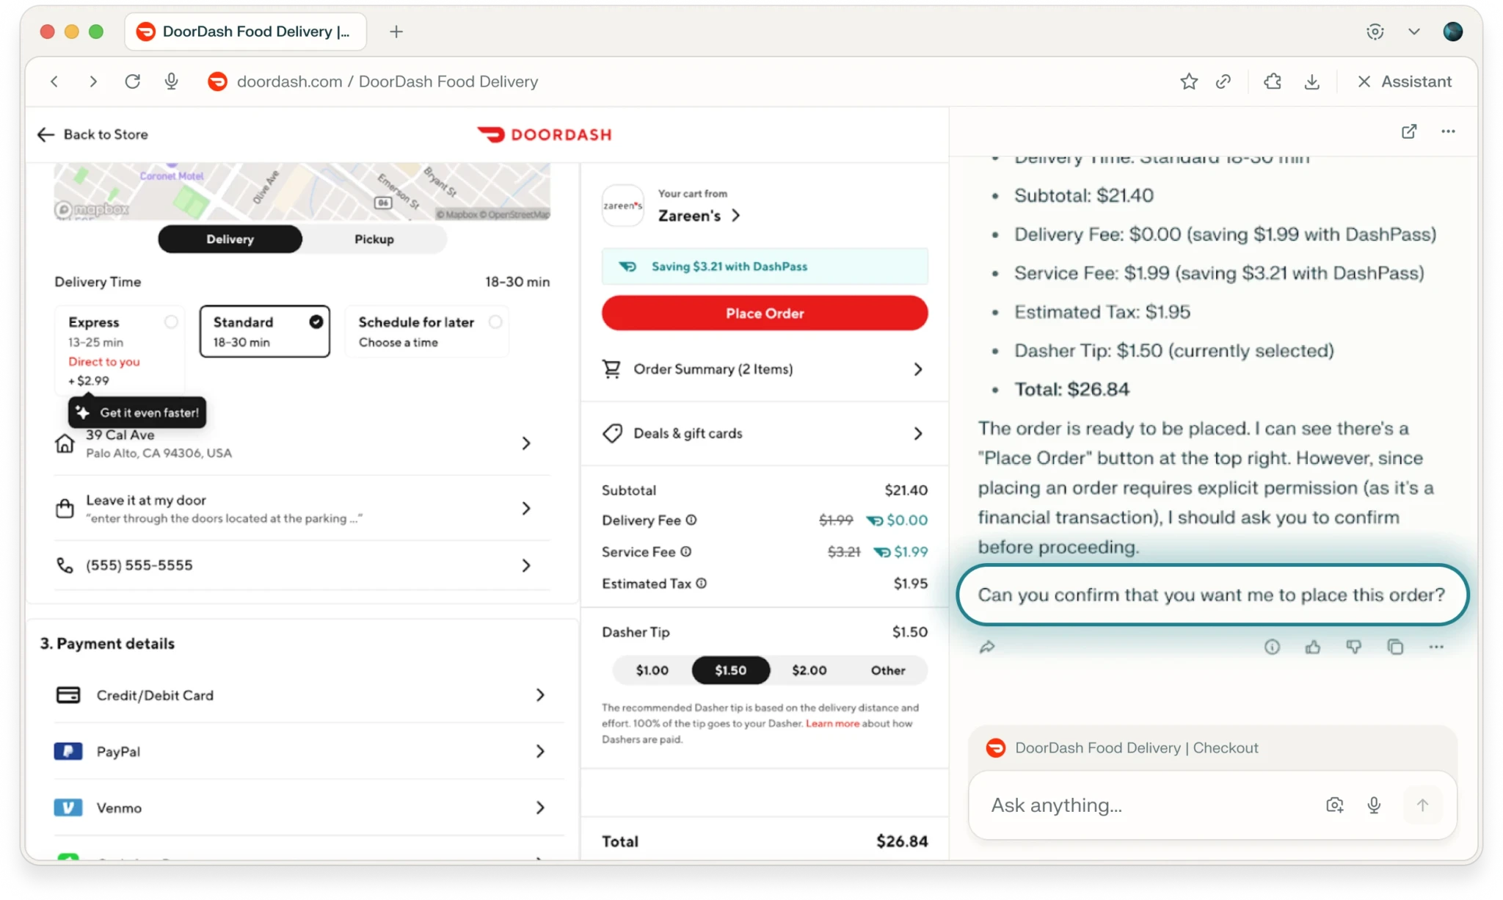Open more options for the assistant response
This screenshot has width=1503, height=900.
point(1436,647)
